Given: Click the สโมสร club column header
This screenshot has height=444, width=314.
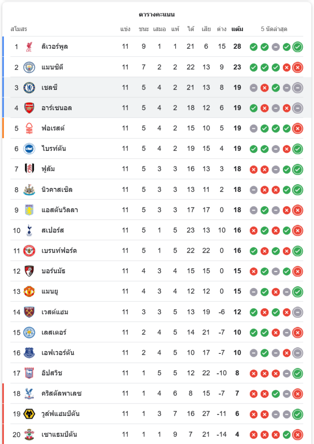Looking at the screenshot, I should 19,29.
